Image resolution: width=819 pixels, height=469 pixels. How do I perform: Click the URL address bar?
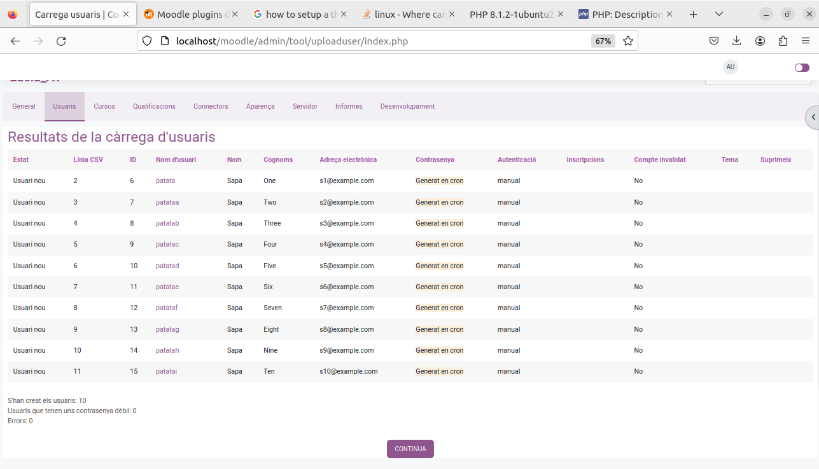pos(369,41)
